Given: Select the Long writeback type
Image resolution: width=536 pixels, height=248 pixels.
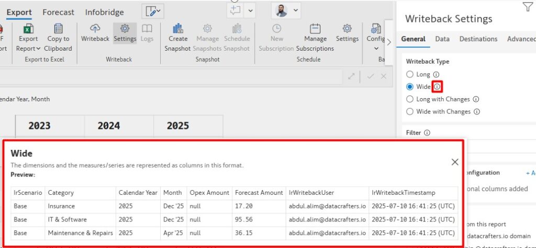Looking at the screenshot, I should 410,75.
